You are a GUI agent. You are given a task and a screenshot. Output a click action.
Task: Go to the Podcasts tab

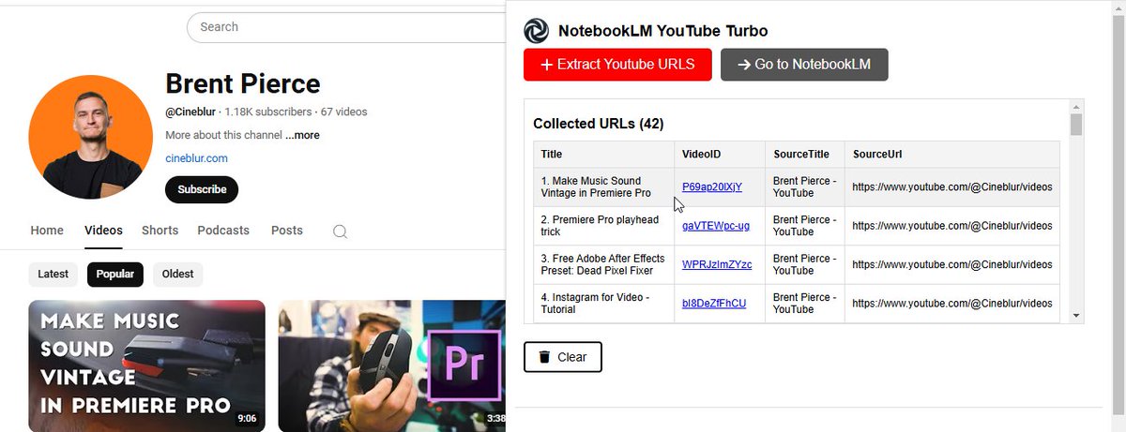[x=223, y=231]
